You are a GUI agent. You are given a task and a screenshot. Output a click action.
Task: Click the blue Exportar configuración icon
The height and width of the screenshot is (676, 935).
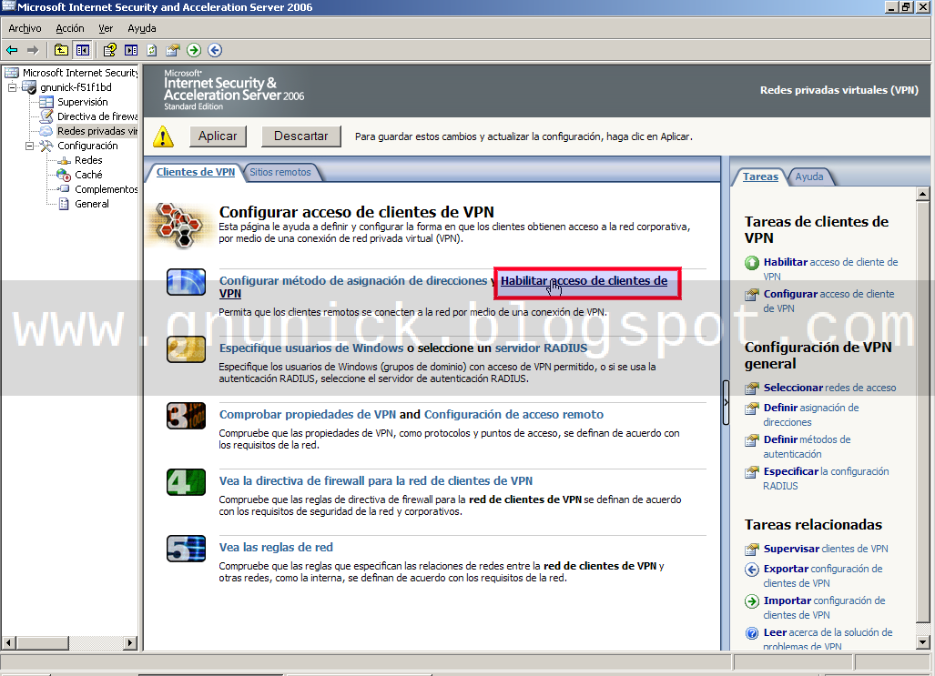[752, 570]
